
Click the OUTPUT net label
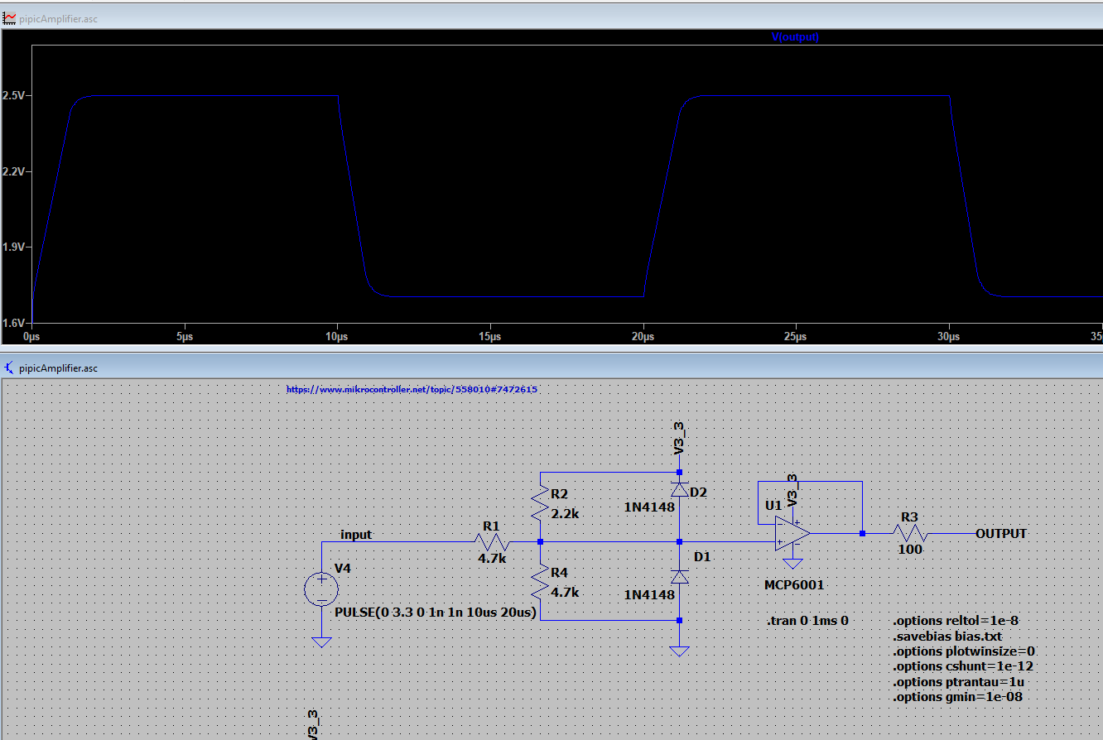(x=1000, y=534)
